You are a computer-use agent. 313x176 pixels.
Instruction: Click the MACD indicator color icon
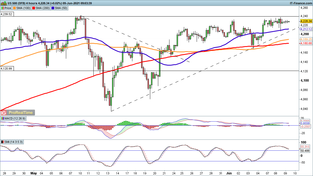(x=2, y=118)
